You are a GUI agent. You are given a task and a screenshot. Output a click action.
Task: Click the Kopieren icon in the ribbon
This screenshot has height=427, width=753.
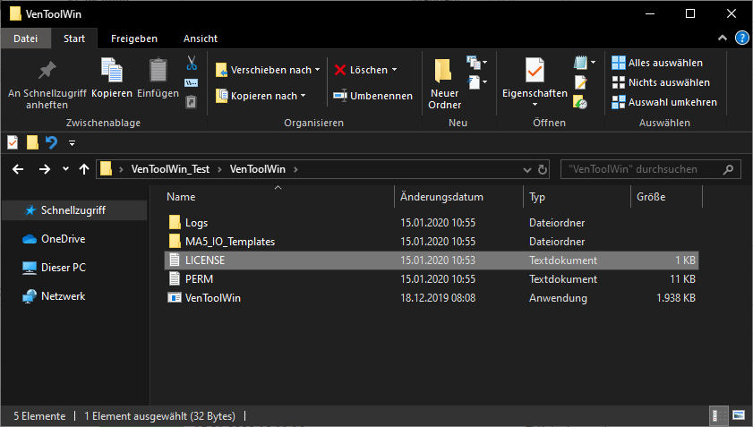[x=112, y=71]
